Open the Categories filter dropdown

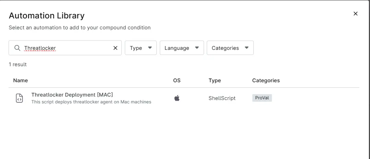(230, 48)
